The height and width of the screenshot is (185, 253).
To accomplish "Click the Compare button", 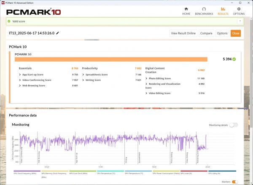I will (206, 33).
